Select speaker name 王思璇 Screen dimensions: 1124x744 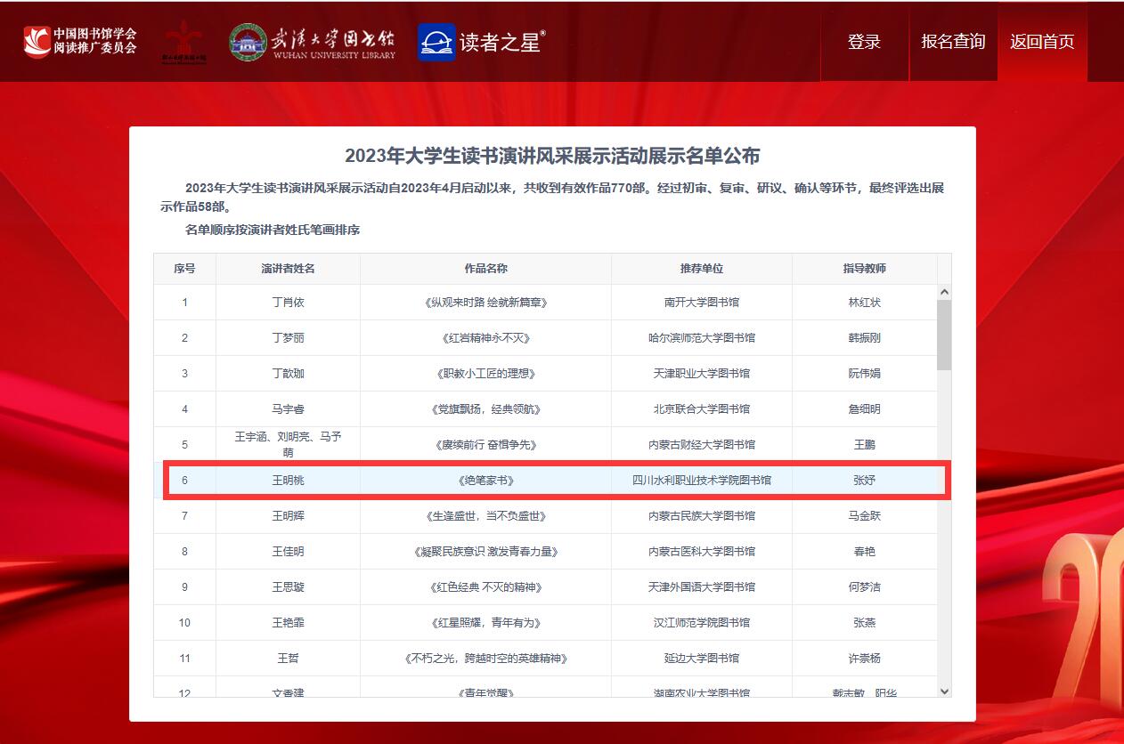point(288,587)
